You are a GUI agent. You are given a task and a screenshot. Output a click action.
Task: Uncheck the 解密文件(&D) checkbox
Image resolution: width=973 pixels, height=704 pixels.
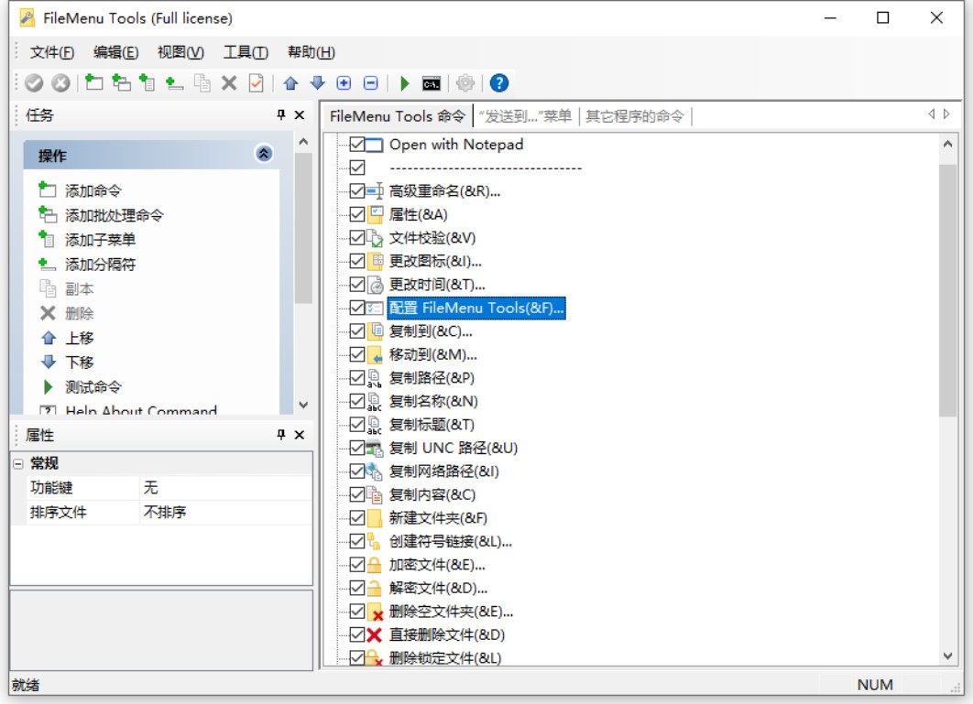pyautogui.click(x=356, y=588)
